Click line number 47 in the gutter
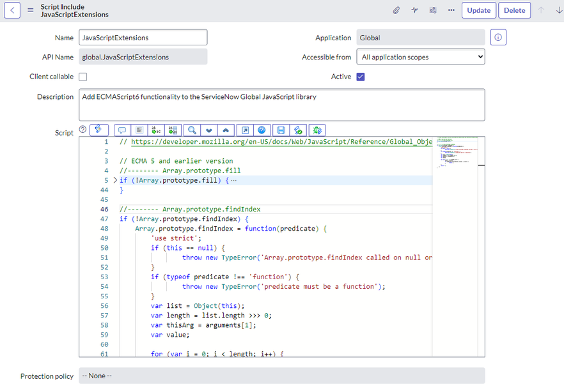This screenshot has width=564, height=391. click(x=104, y=219)
